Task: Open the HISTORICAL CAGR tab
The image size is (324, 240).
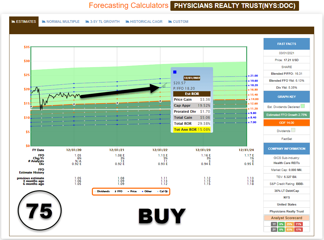Action: coord(144,22)
